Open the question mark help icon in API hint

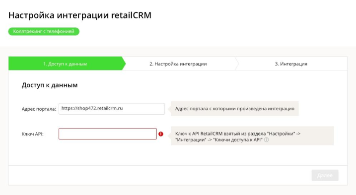tap(266, 140)
